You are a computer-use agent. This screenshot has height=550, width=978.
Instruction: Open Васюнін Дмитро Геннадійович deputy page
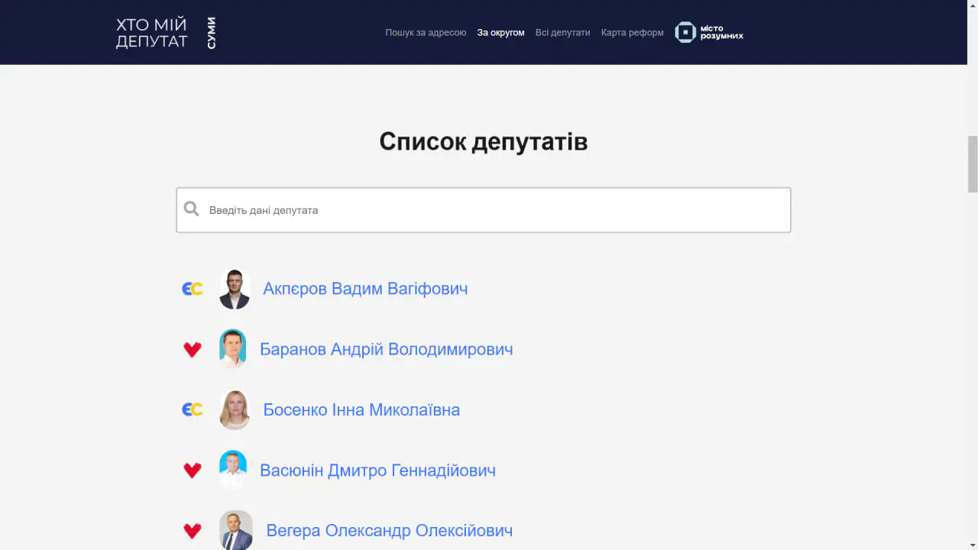coord(377,471)
